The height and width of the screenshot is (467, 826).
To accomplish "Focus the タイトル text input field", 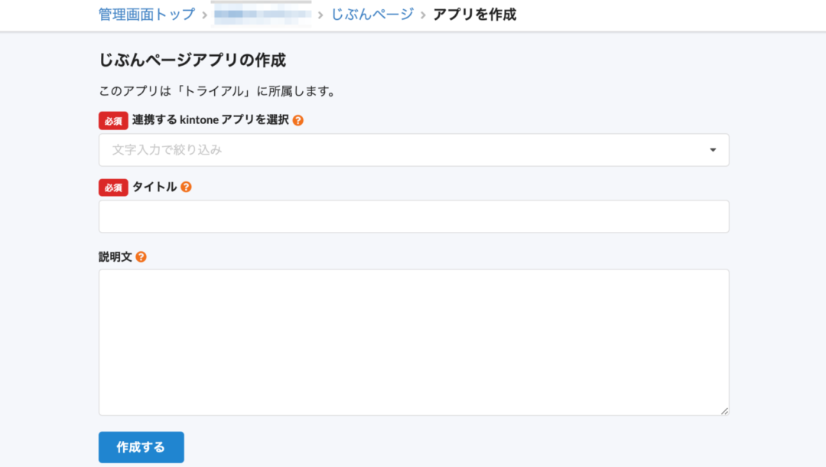I will [413, 217].
